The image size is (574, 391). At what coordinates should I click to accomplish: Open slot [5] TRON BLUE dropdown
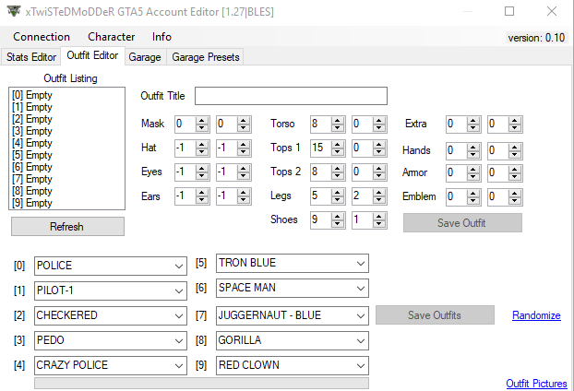(293, 264)
